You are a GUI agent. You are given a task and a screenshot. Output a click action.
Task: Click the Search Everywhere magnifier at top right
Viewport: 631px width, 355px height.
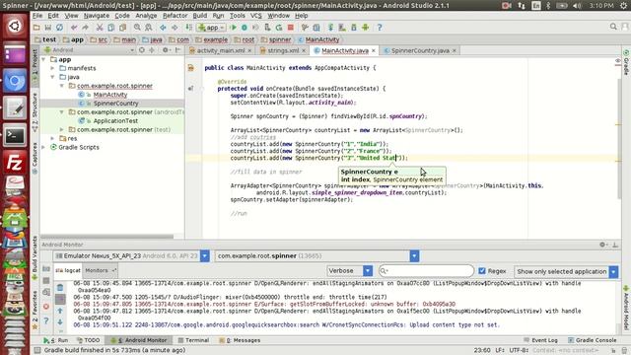(613, 27)
